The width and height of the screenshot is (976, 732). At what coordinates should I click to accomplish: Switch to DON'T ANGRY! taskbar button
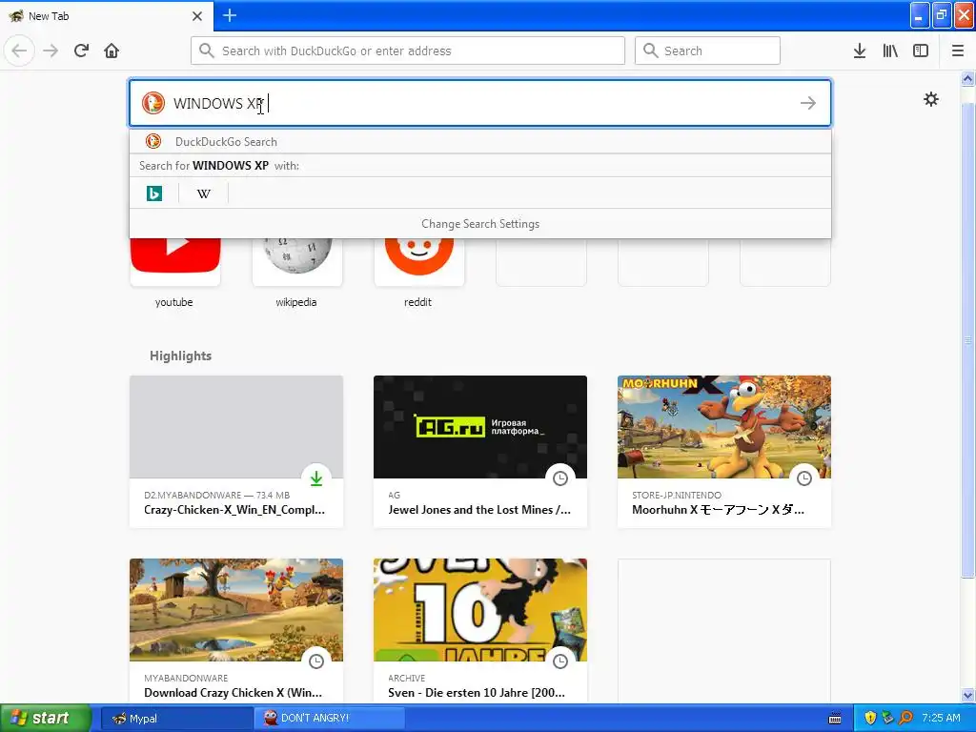click(329, 719)
